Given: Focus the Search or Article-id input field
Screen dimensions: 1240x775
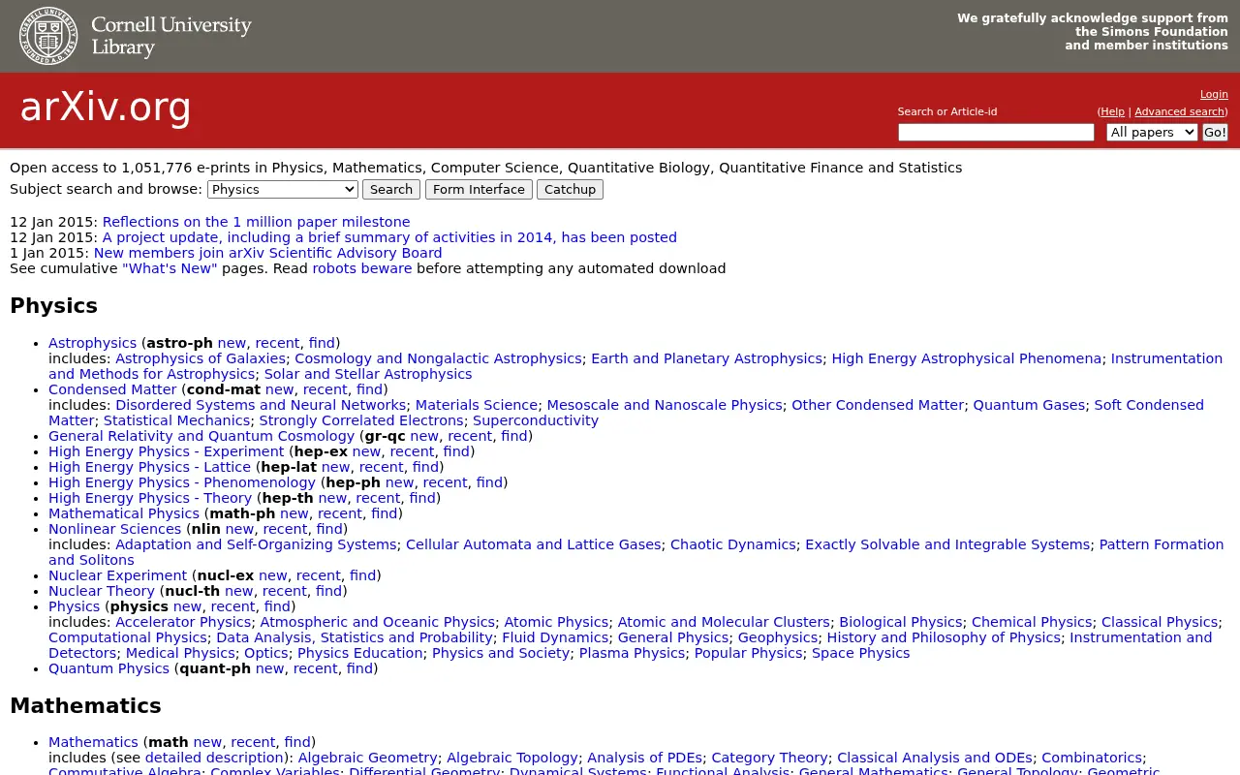Looking at the screenshot, I should point(996,132).
